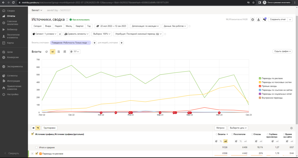Image resolution: width=298 pixels, height=158 pixels.
Task: Switch table to flat list view
Action: (x=33, y=128)
